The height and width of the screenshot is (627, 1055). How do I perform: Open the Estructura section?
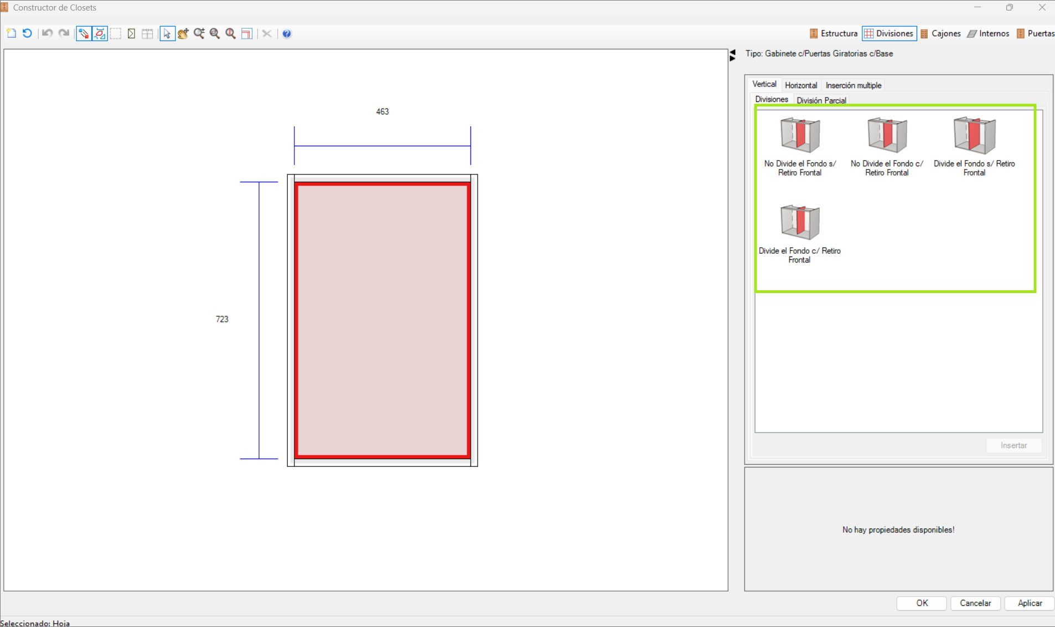[x=834, y=33]
